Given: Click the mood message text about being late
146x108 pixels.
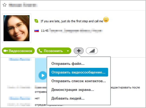Looking at the screenshot, I should click(72, 21).
